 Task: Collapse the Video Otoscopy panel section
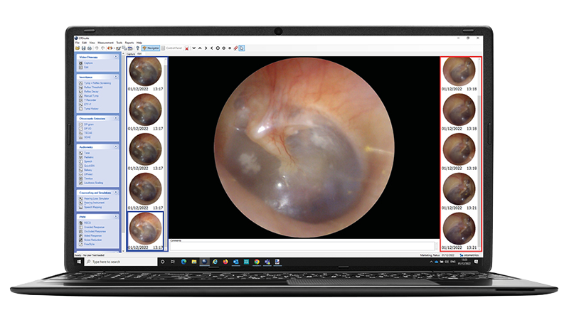[x=117, y=56]
